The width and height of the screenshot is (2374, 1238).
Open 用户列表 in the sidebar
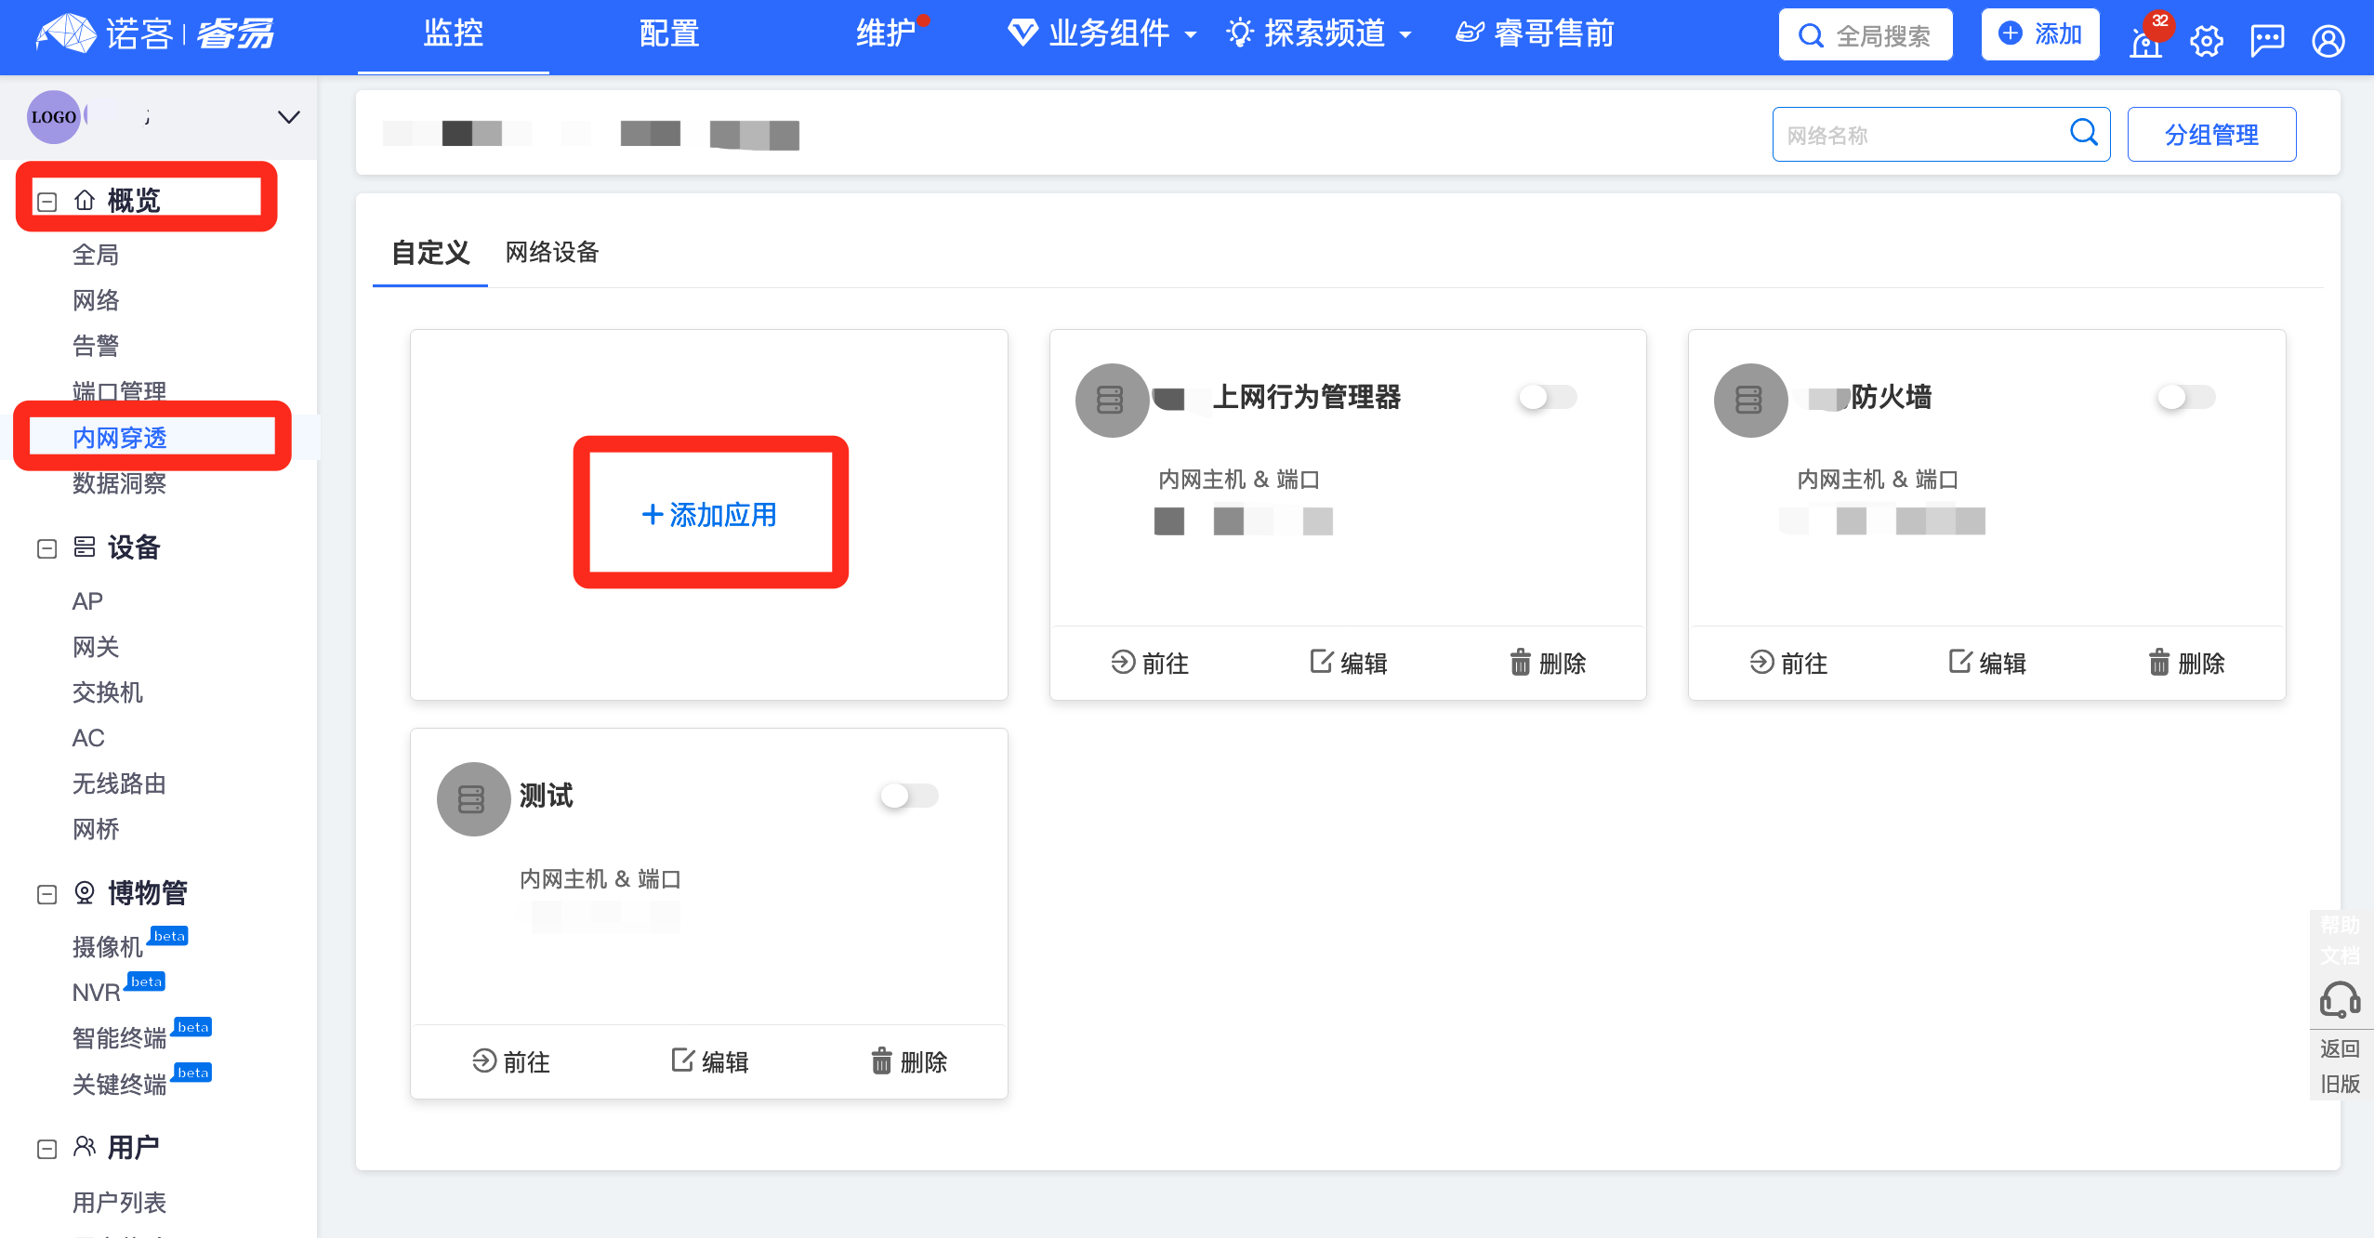(x=119, y=1203)
